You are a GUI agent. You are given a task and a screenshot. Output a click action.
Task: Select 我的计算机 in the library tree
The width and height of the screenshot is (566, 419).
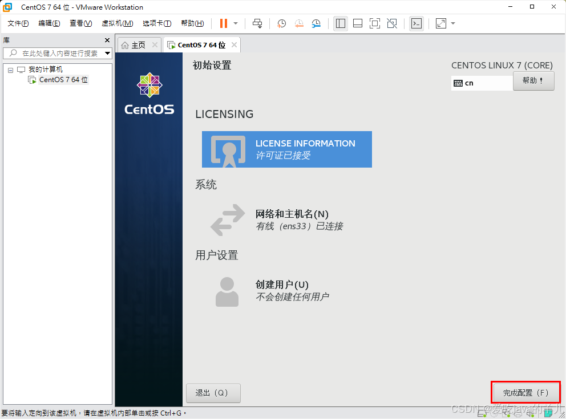click(x=46, y=69)
